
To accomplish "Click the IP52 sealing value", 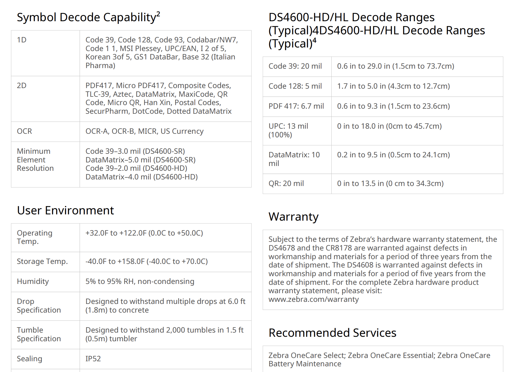I will (93, 359).
